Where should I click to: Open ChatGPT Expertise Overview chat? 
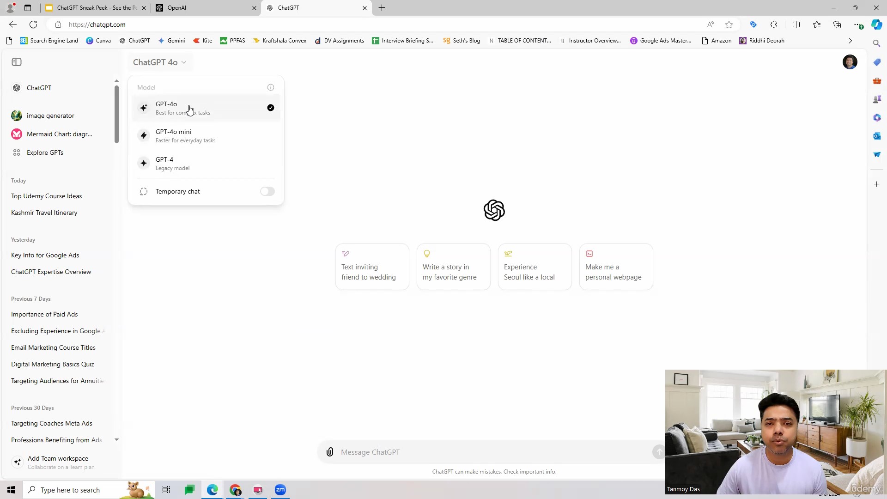click(51, 272)
